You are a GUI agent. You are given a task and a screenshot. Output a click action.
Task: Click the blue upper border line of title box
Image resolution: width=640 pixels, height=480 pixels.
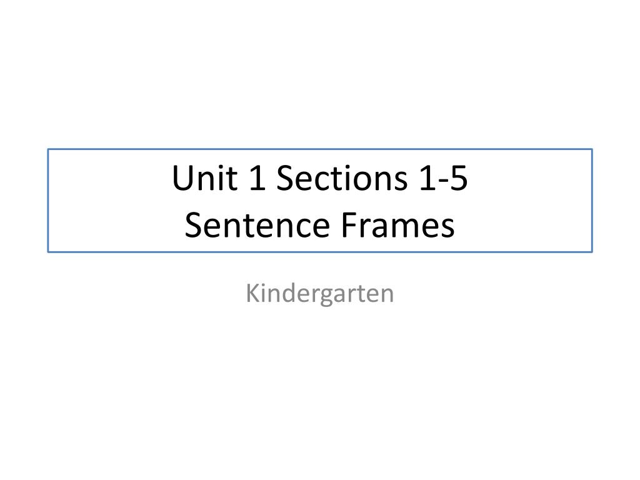pos(320,149)
